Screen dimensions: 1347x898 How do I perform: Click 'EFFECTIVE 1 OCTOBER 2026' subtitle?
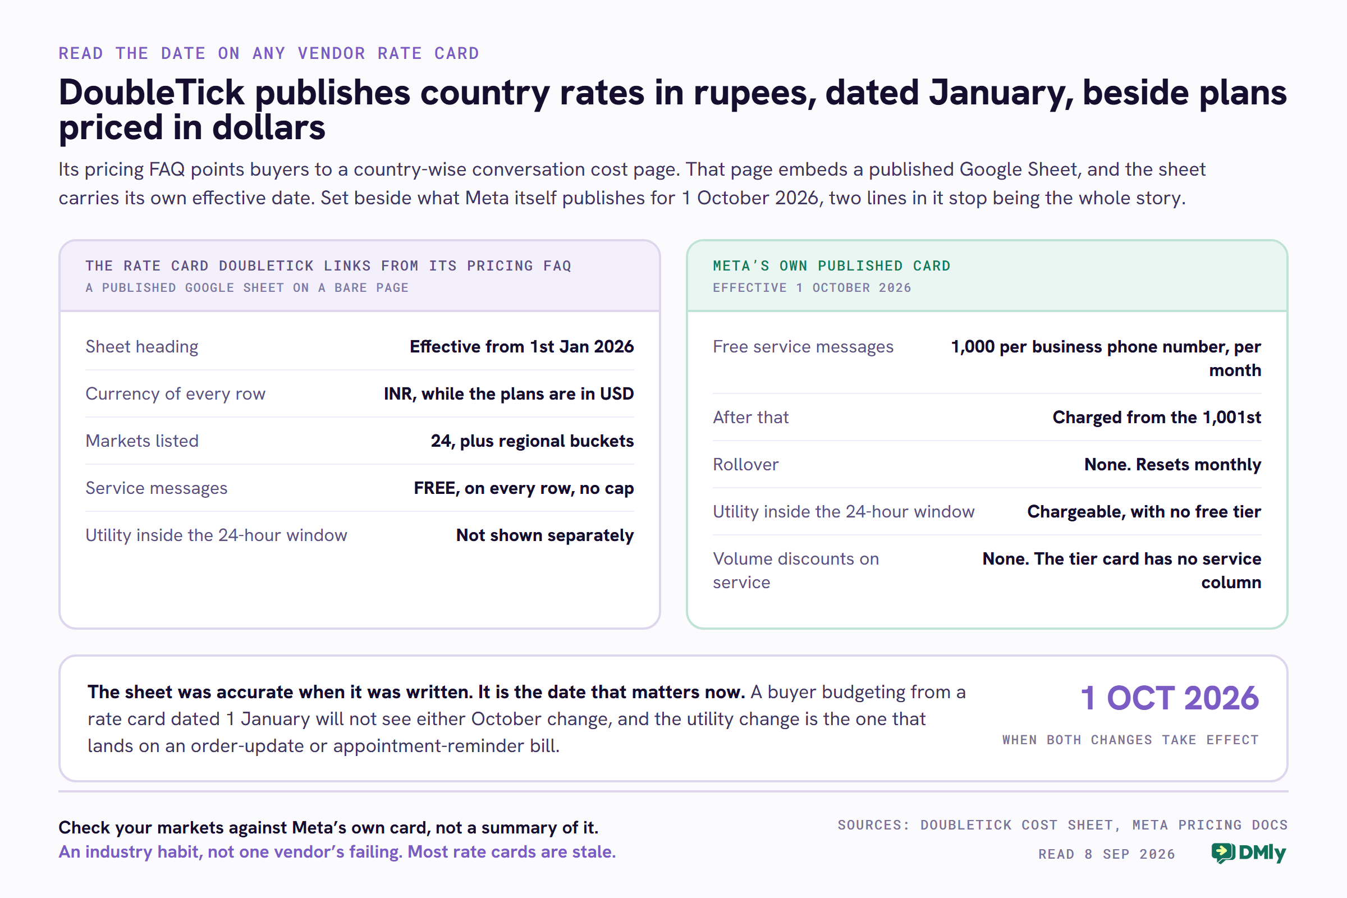812,287
